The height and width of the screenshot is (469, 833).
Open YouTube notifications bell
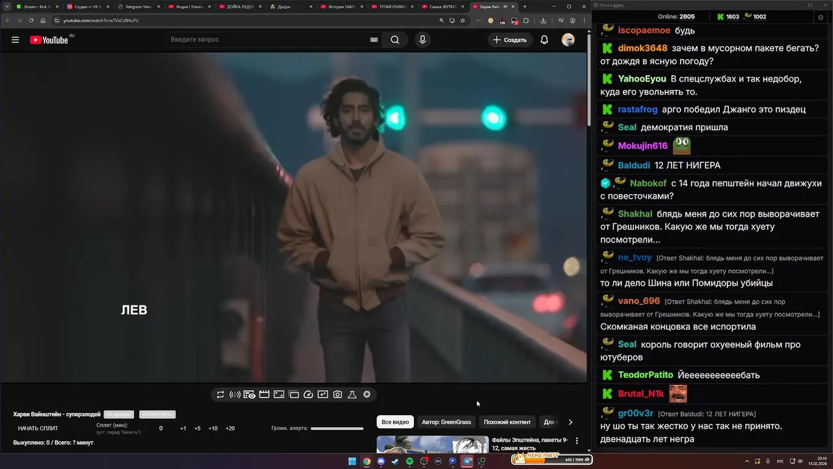click(x=544, y=40)
